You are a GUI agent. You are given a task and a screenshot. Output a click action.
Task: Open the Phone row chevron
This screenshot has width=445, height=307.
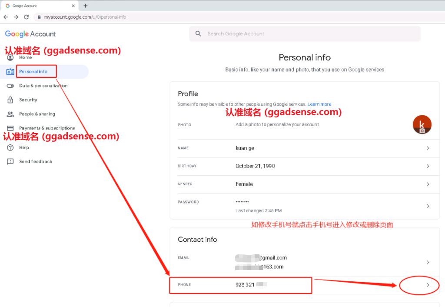[428, 285]
